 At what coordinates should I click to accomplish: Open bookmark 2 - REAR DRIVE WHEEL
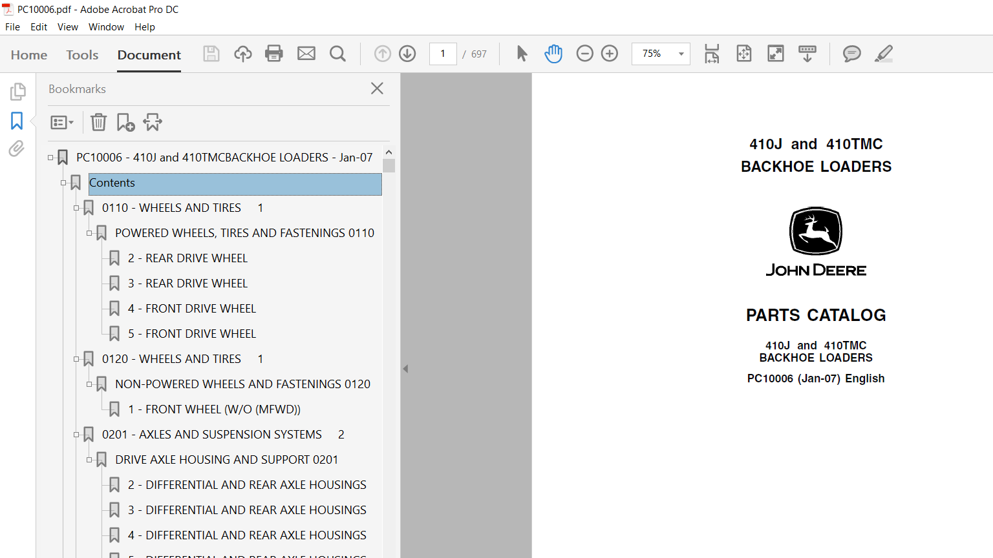coord(187,258)
